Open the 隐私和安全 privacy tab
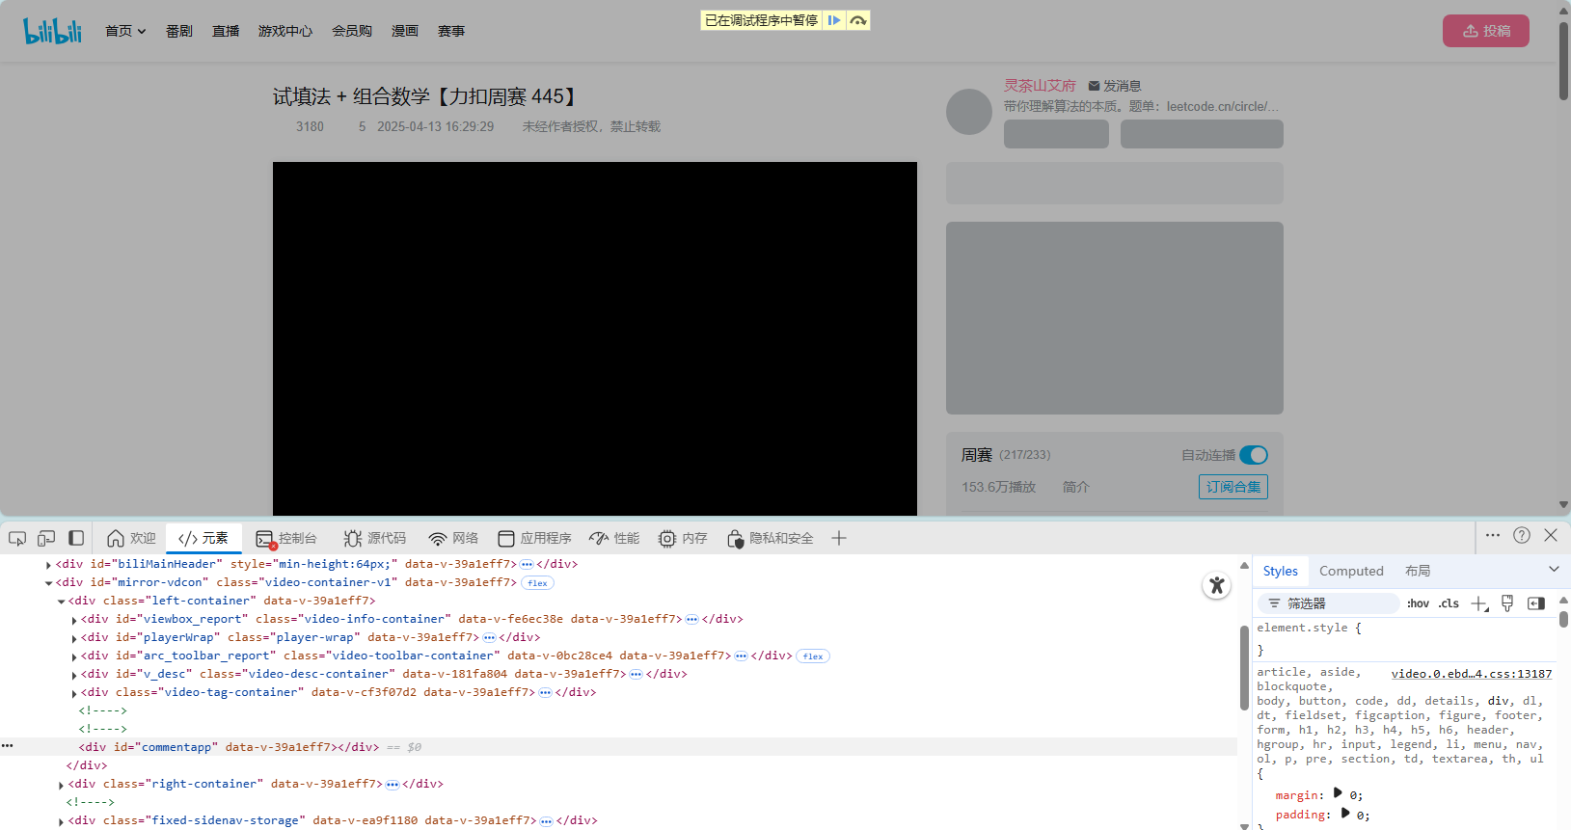1571x830 pixels. coord(771,538)
